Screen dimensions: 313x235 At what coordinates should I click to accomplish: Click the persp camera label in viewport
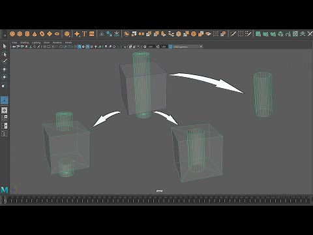tap(159, 191)
